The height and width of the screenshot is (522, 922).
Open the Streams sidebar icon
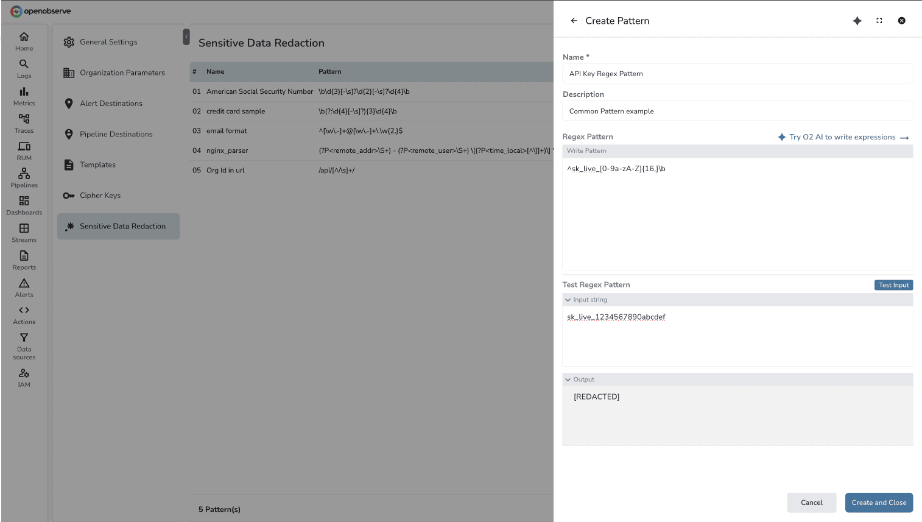coord(24,233)
